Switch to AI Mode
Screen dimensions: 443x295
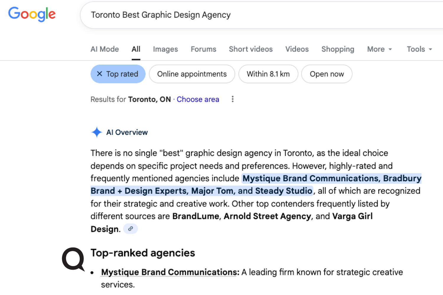coord(105,49)
